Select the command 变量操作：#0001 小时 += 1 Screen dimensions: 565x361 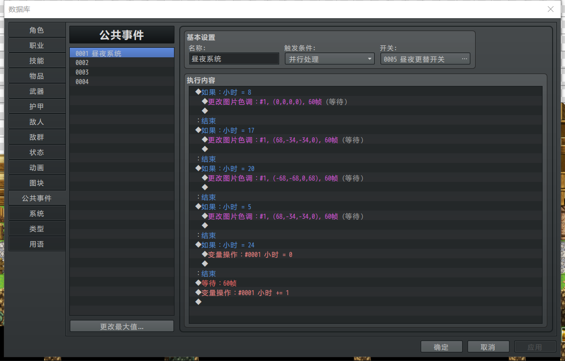(366, 293)
